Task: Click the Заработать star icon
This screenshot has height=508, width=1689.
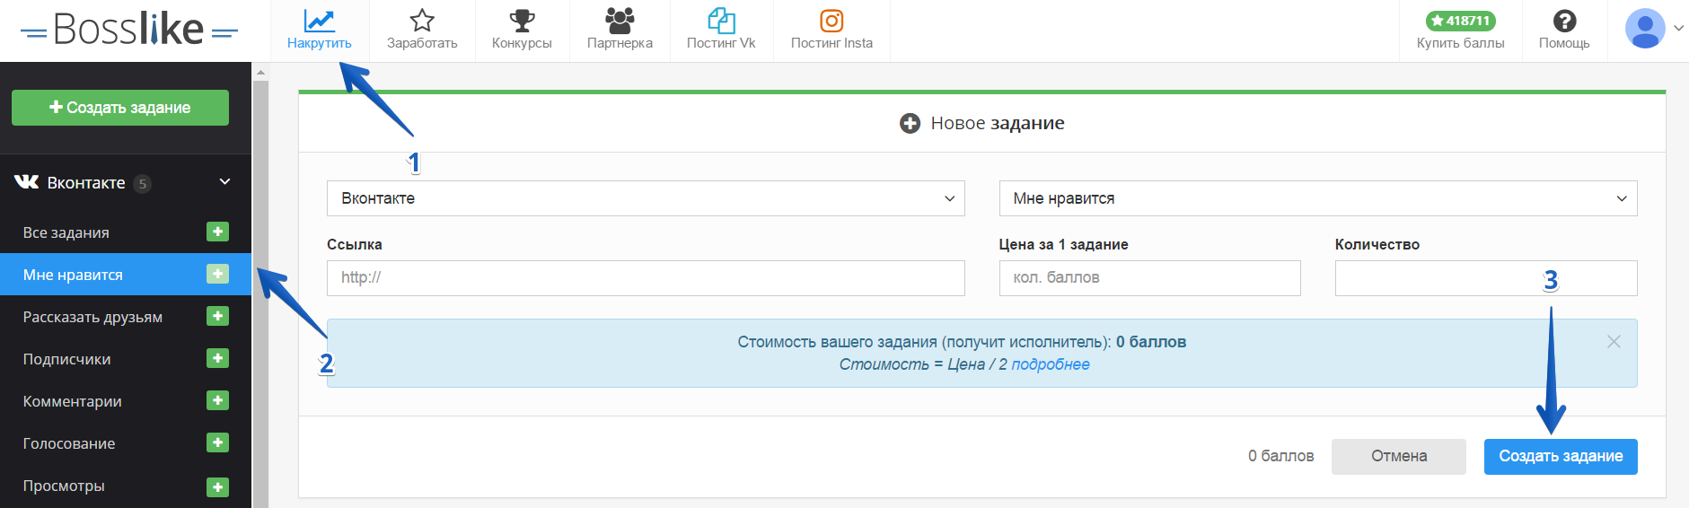Action: [422, 21]
